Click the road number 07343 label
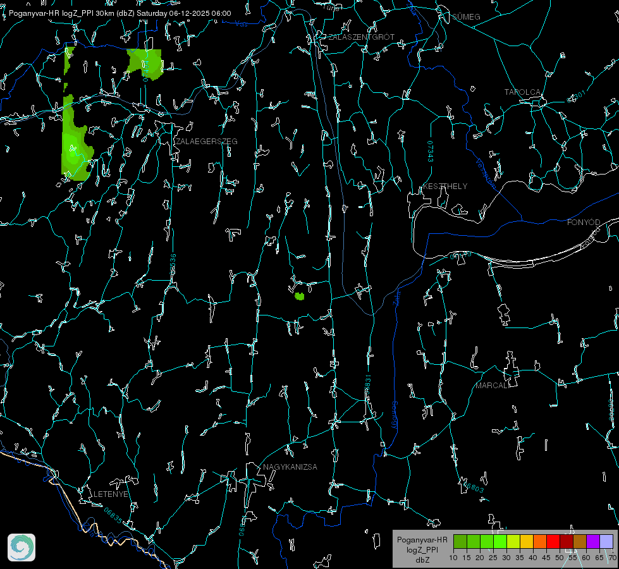The height and width of the screenshot is (569, 619). (x=431, y=152)
